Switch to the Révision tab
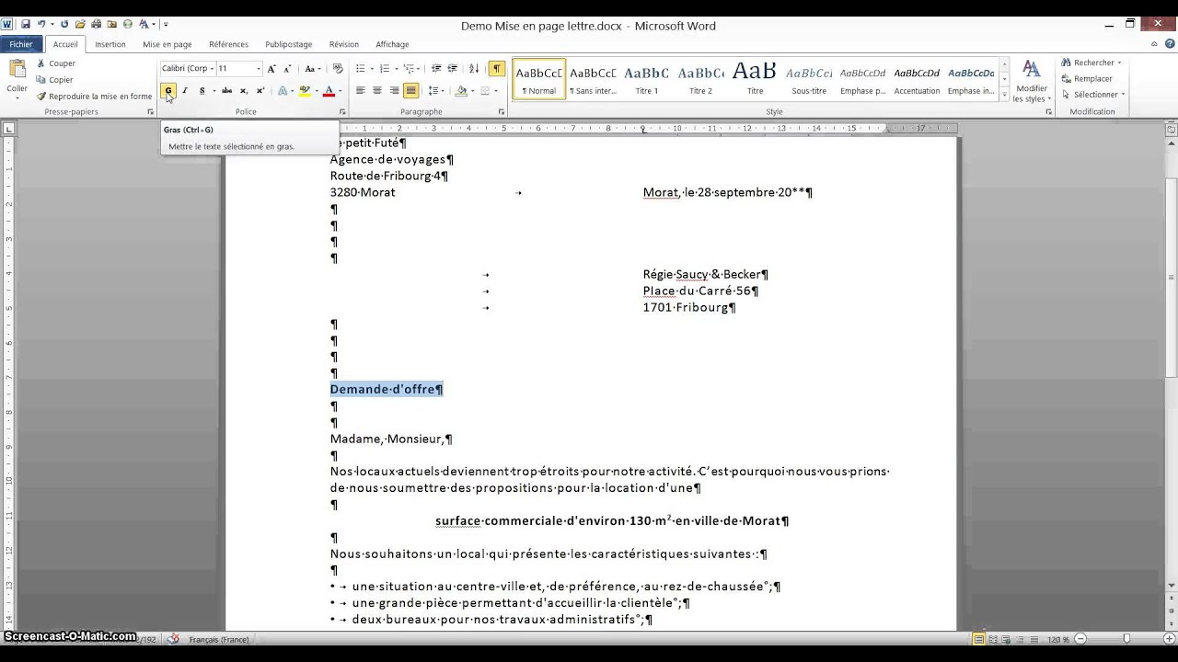The width and height of the screenshot is (1178, 662). tap(344, 44)
